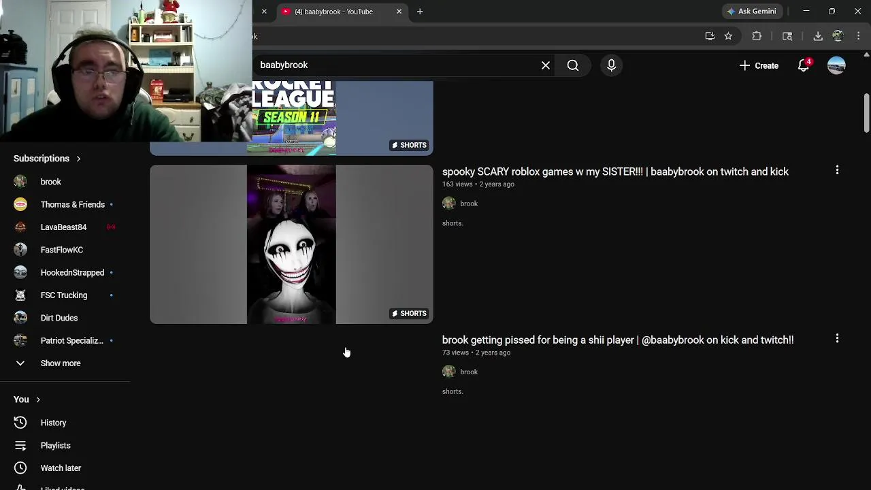Open the Rocket League Season 11 thumbnail

(x=291, y=118)
